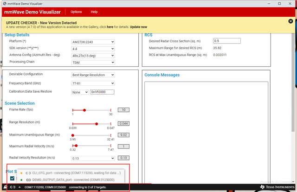Click the vertical scrollbar on the right

tap(293, 83)
